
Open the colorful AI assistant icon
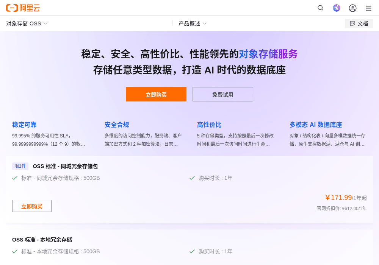(337, 8)
